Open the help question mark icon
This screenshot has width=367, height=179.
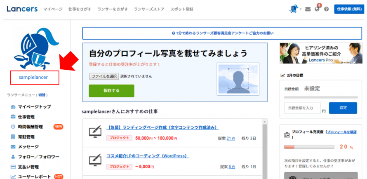(x=326, y=9)
